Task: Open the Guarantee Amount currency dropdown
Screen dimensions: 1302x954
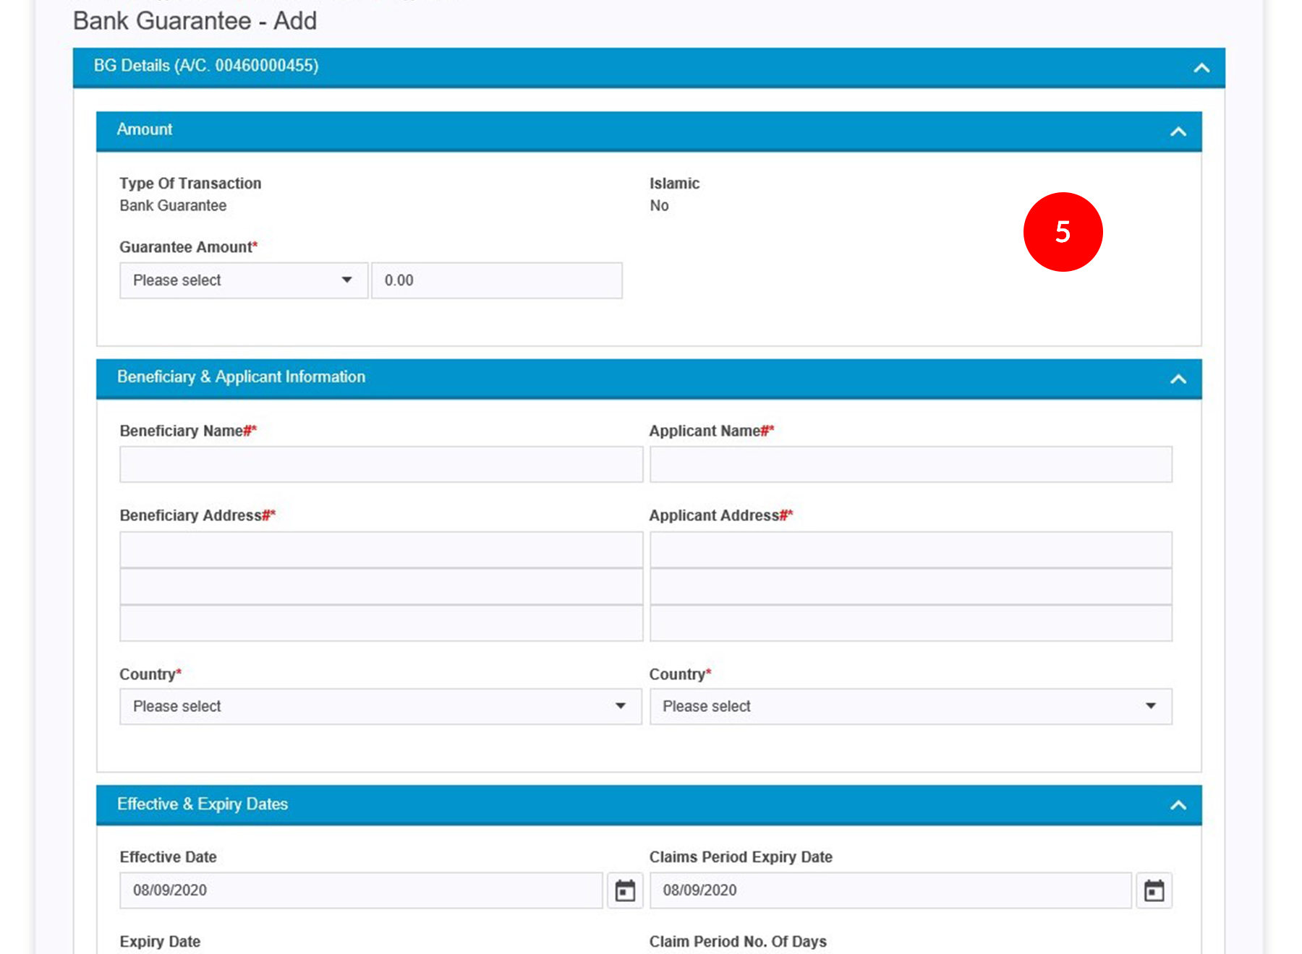Action: pyautogui.click(x=243, y=280)
